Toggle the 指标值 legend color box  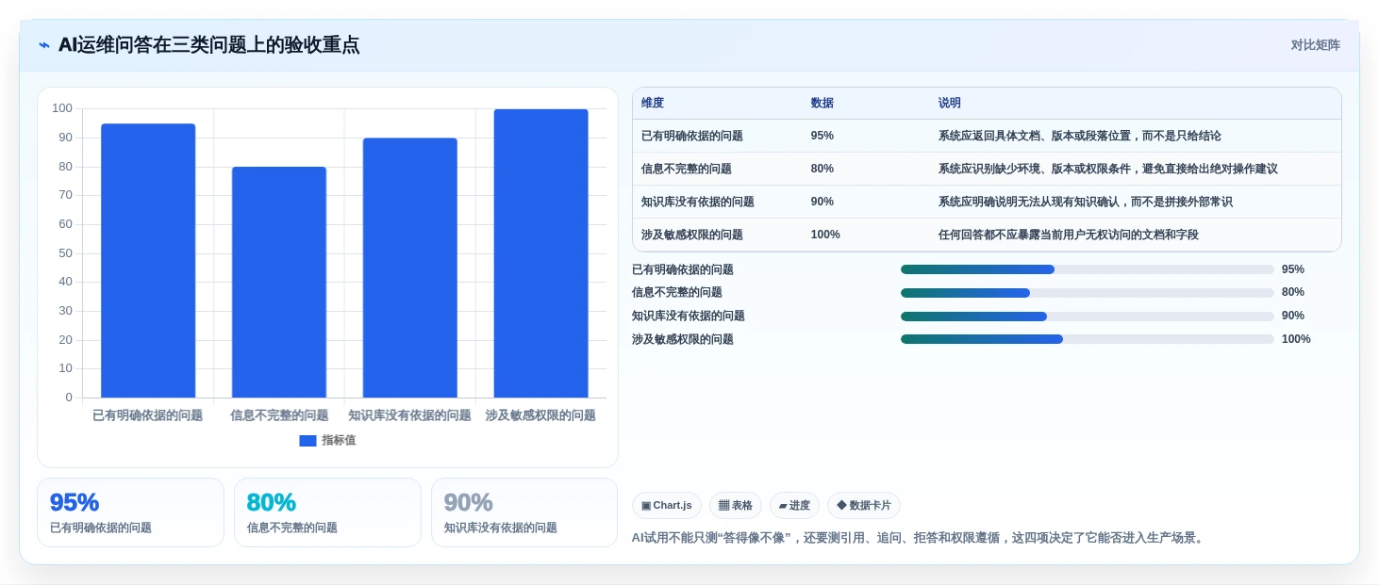coord(307,441)
